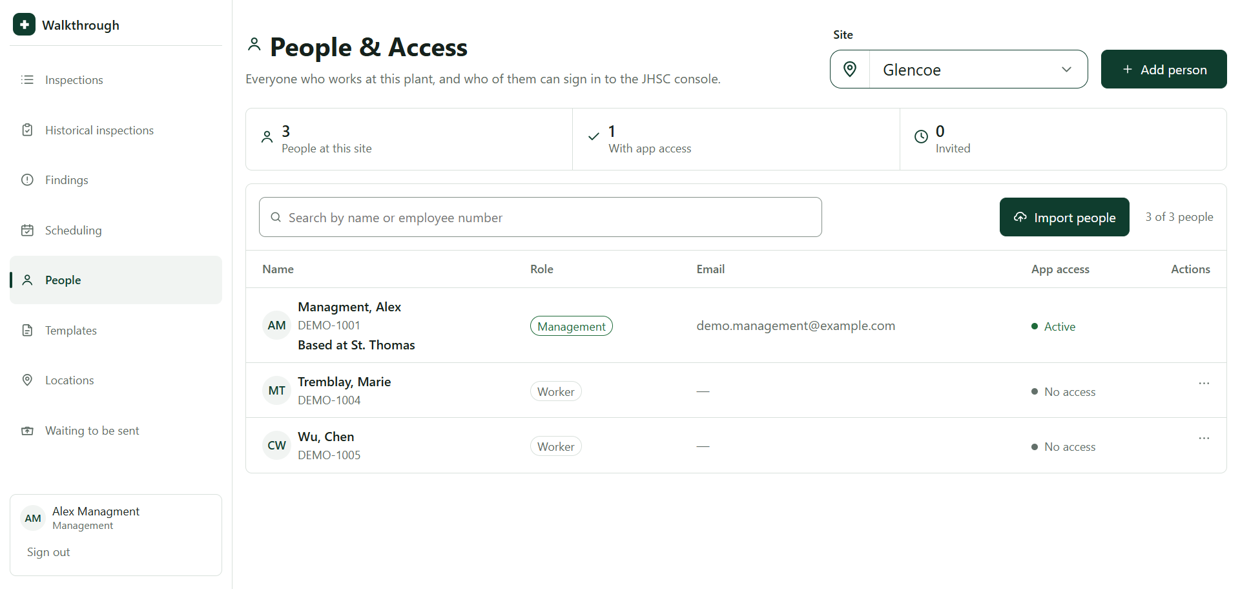1240x589 pixels.
Task: Click demo.management@example.com email
Action: click(x=796, y=325)
